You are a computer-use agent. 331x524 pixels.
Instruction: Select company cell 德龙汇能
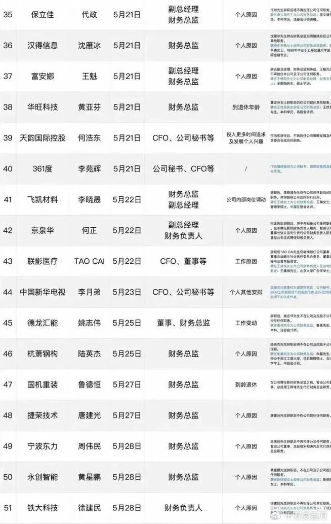click(x=43, y=323)
